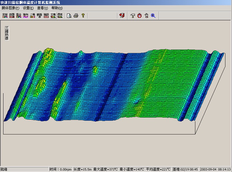Click the 实时 real-time view toolbar icon

(x=5, y=15)
